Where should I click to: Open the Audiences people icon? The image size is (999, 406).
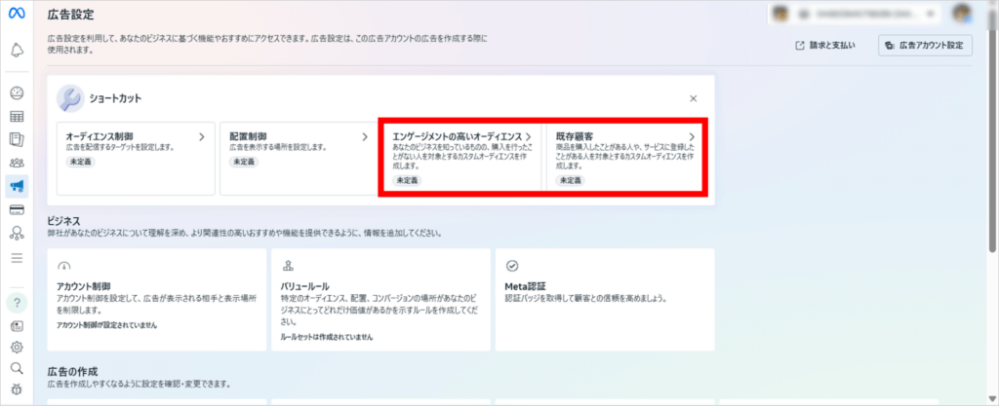(x=18, y=163)
